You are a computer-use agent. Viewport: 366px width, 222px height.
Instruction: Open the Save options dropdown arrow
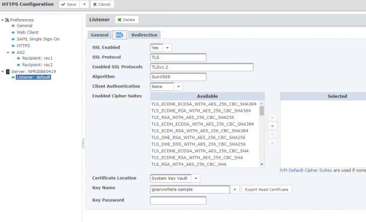[x=84, y=5]
